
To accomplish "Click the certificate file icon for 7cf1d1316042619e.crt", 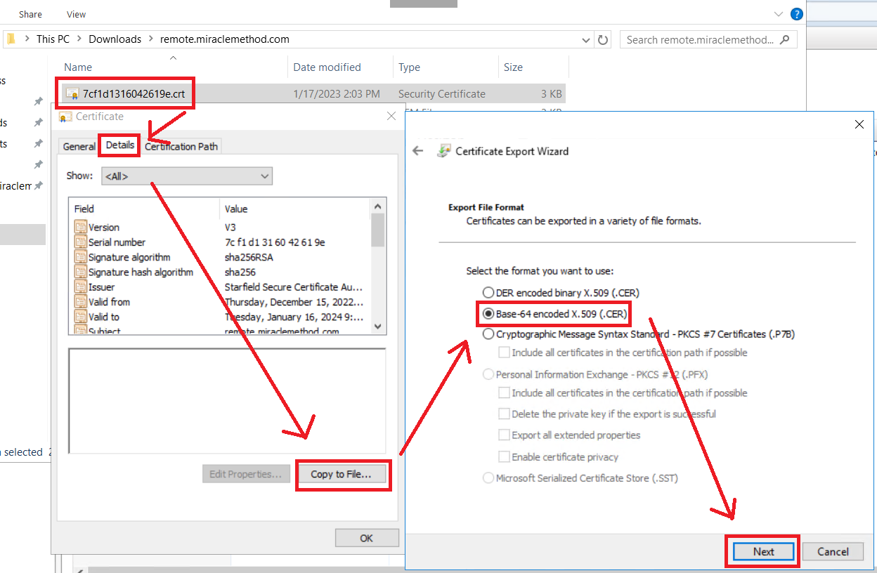I will click(72, 94).
